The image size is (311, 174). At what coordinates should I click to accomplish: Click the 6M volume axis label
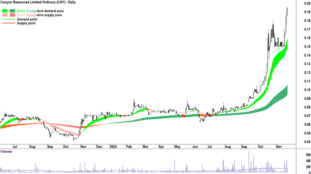coord(308,155)
